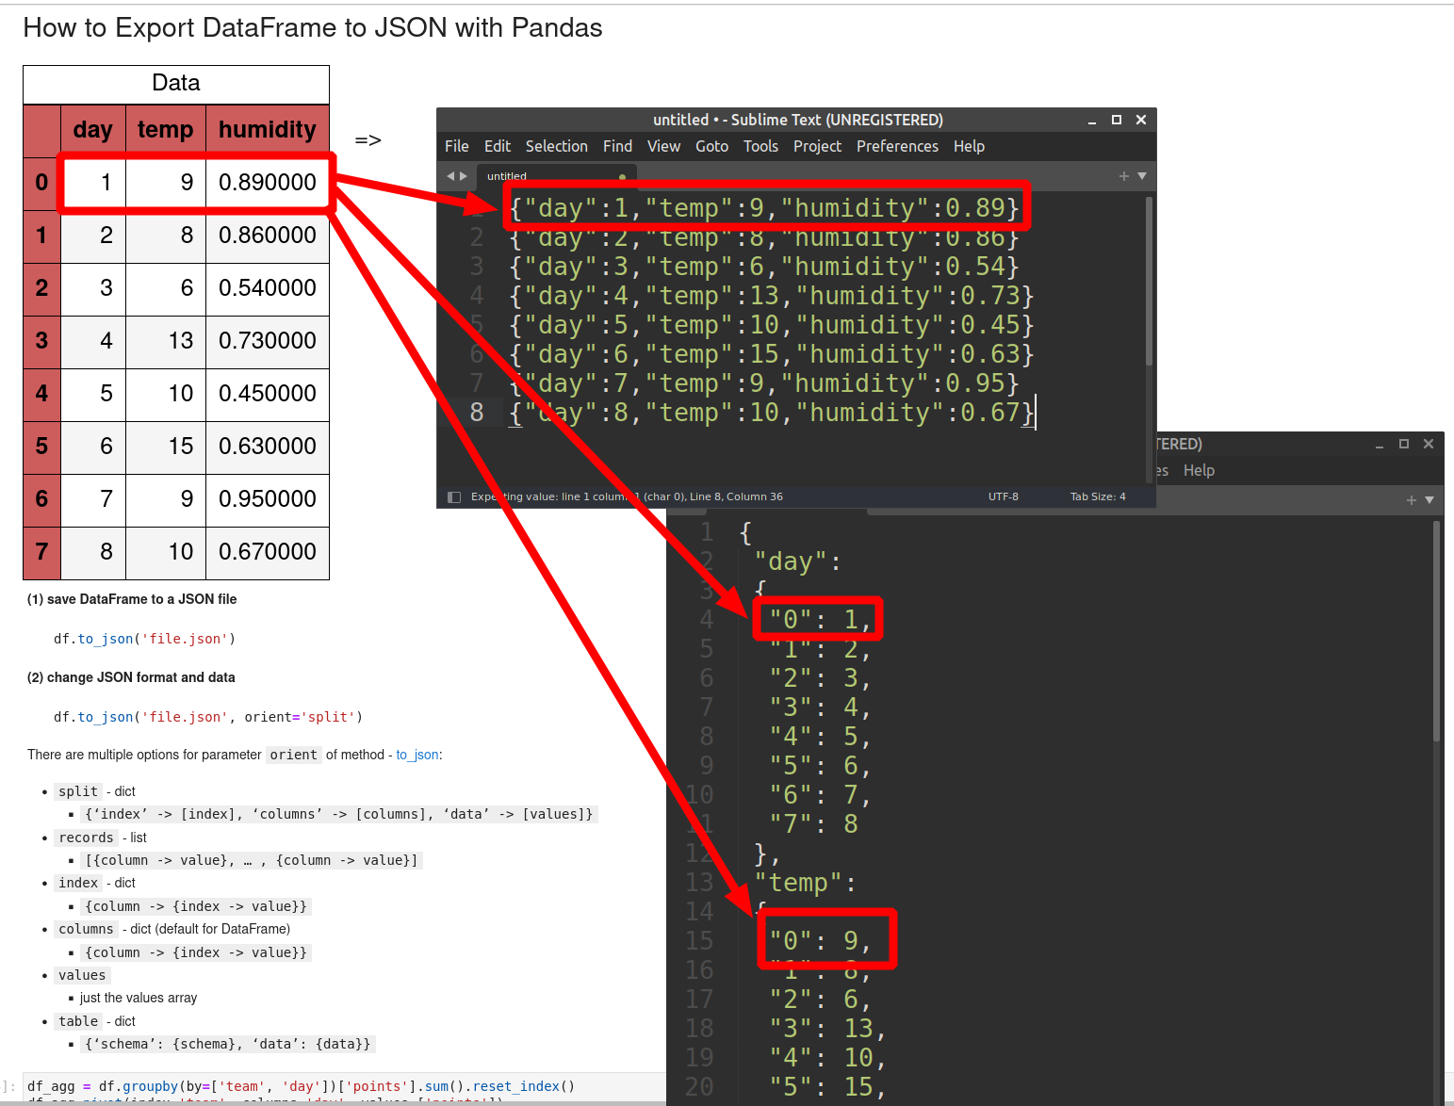Click the forward navigation arrow in Sublime Text

[464, 175]
